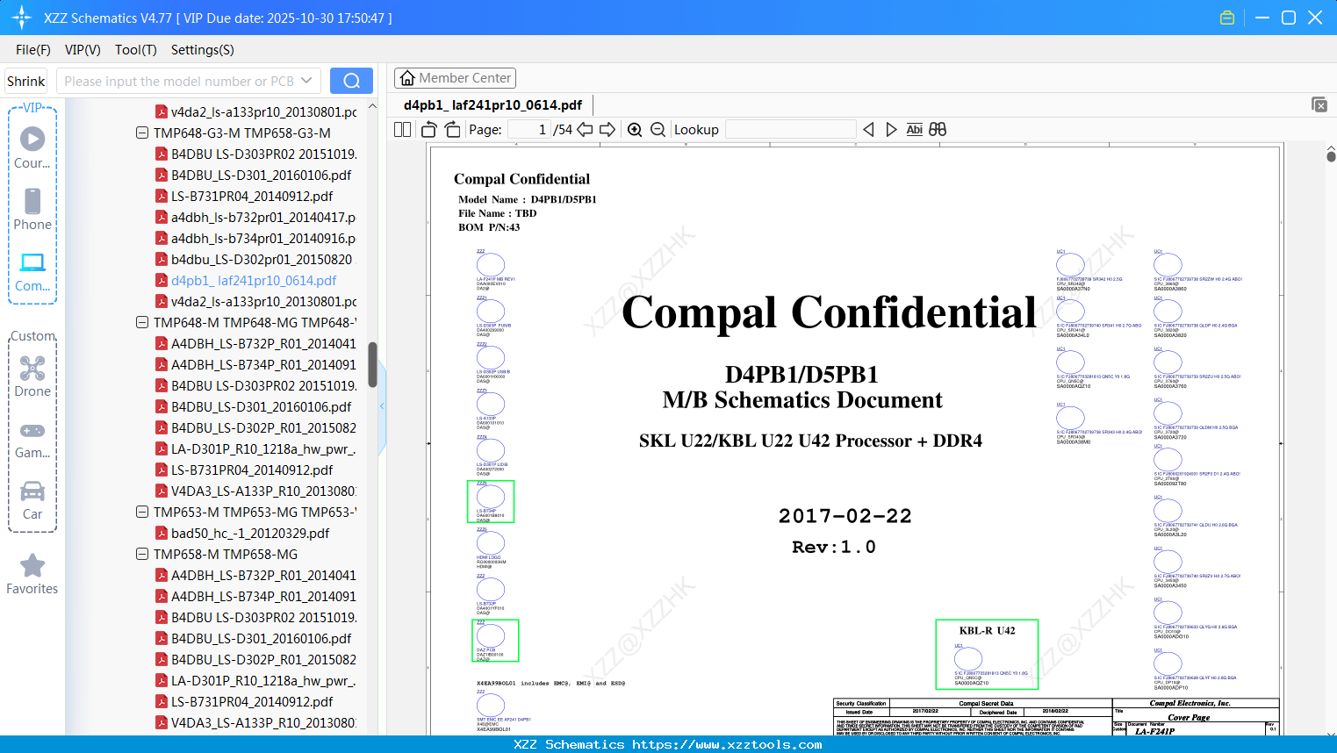Click the Page number input box
Image resolution: width=1337 pixels, height=753 pixels.
[529, 129]
